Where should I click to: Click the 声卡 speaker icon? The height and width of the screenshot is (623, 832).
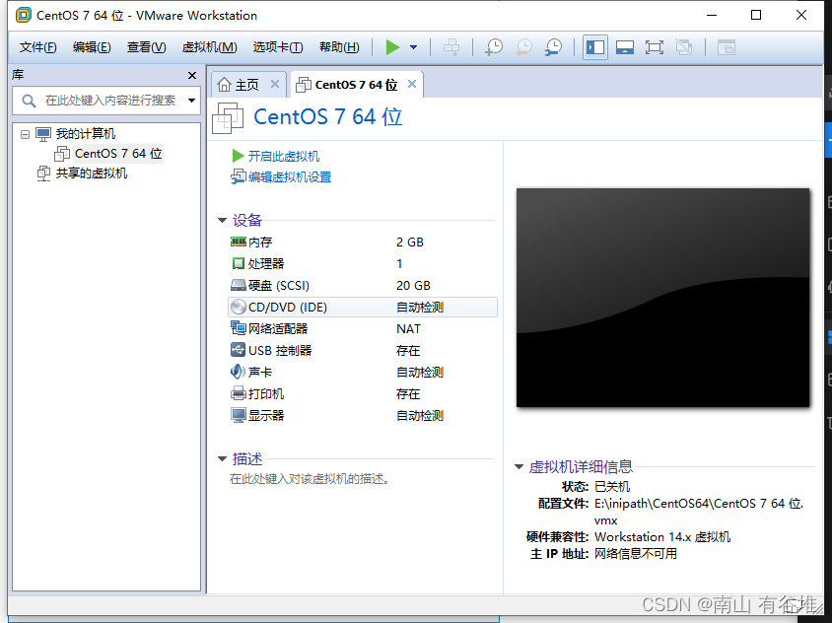pyautogui.click(x=238, y=372)
